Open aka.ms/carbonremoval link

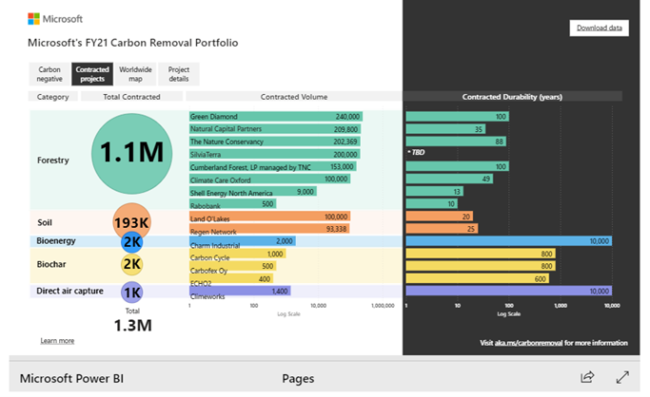pyautogui.click(x=528, y=343)
